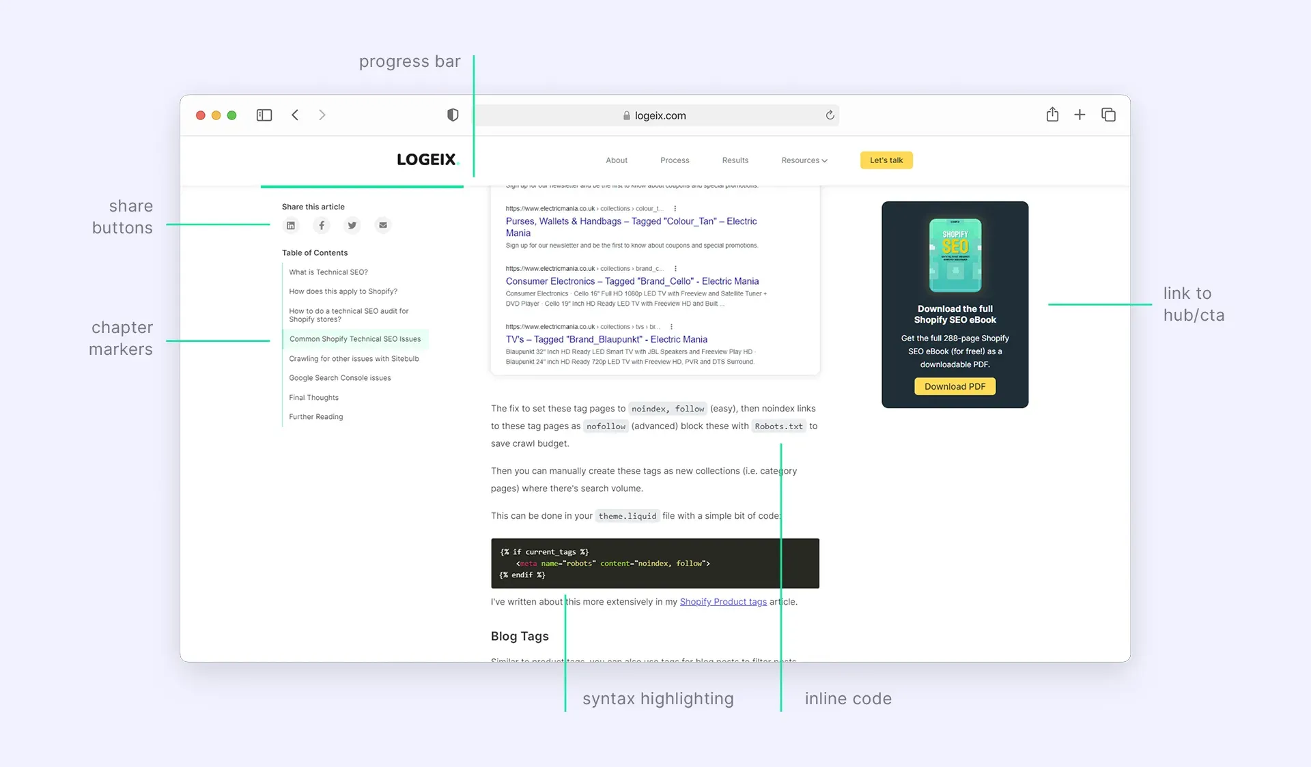
Task: Click the LinkedIn share icon
Action: (292, 225)
